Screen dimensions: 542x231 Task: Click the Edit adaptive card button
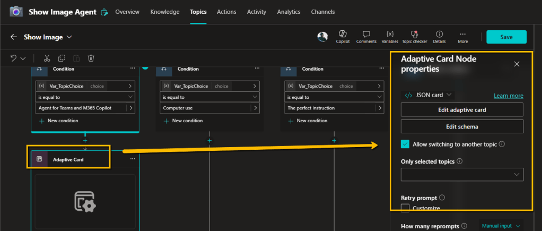[462, 110]
